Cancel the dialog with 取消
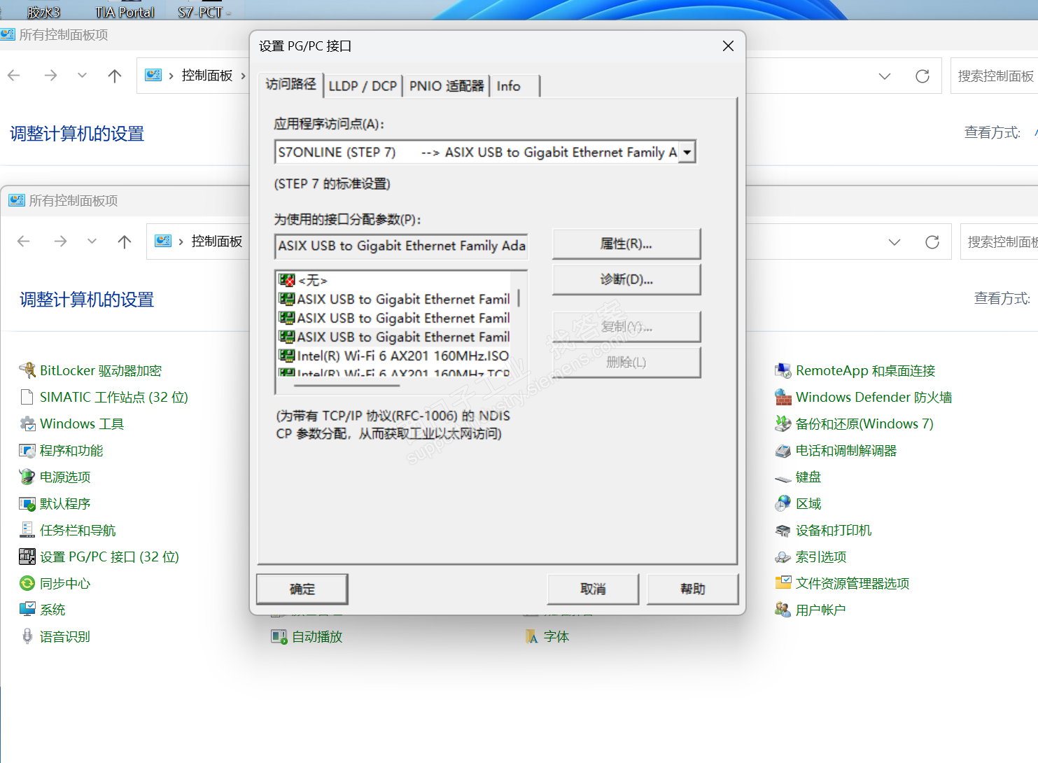1038x763 pixels. tap(593, 589)
